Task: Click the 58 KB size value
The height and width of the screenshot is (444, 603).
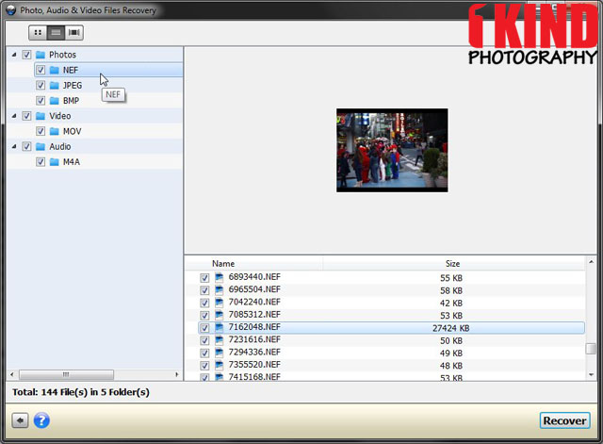Action: click(451, 290)
